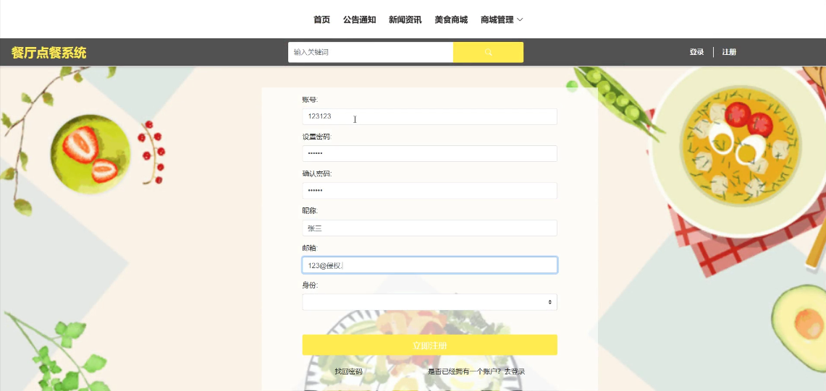Screen dimensions: 826x391
Task: Click the 昵称 field containing 张三
Action: (x=429, y=228)
